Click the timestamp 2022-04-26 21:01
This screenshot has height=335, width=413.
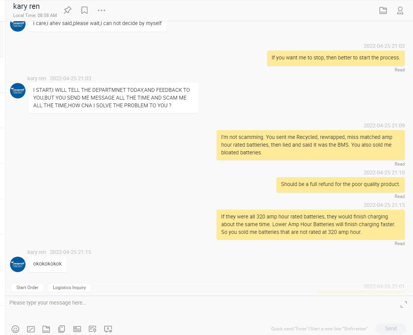[384, 286]
